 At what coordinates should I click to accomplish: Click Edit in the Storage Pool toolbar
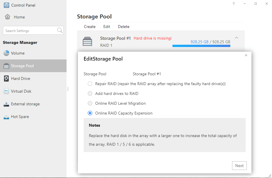click(107, 27)
